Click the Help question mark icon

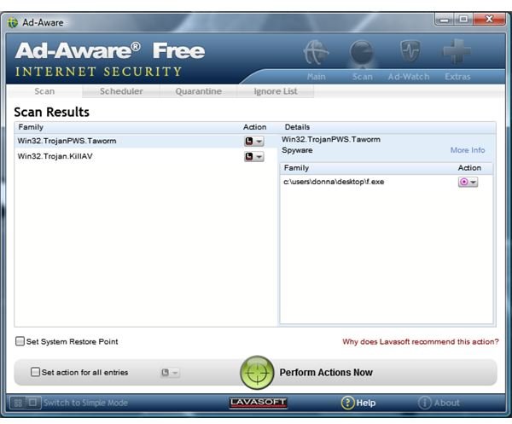coord(347,403)
